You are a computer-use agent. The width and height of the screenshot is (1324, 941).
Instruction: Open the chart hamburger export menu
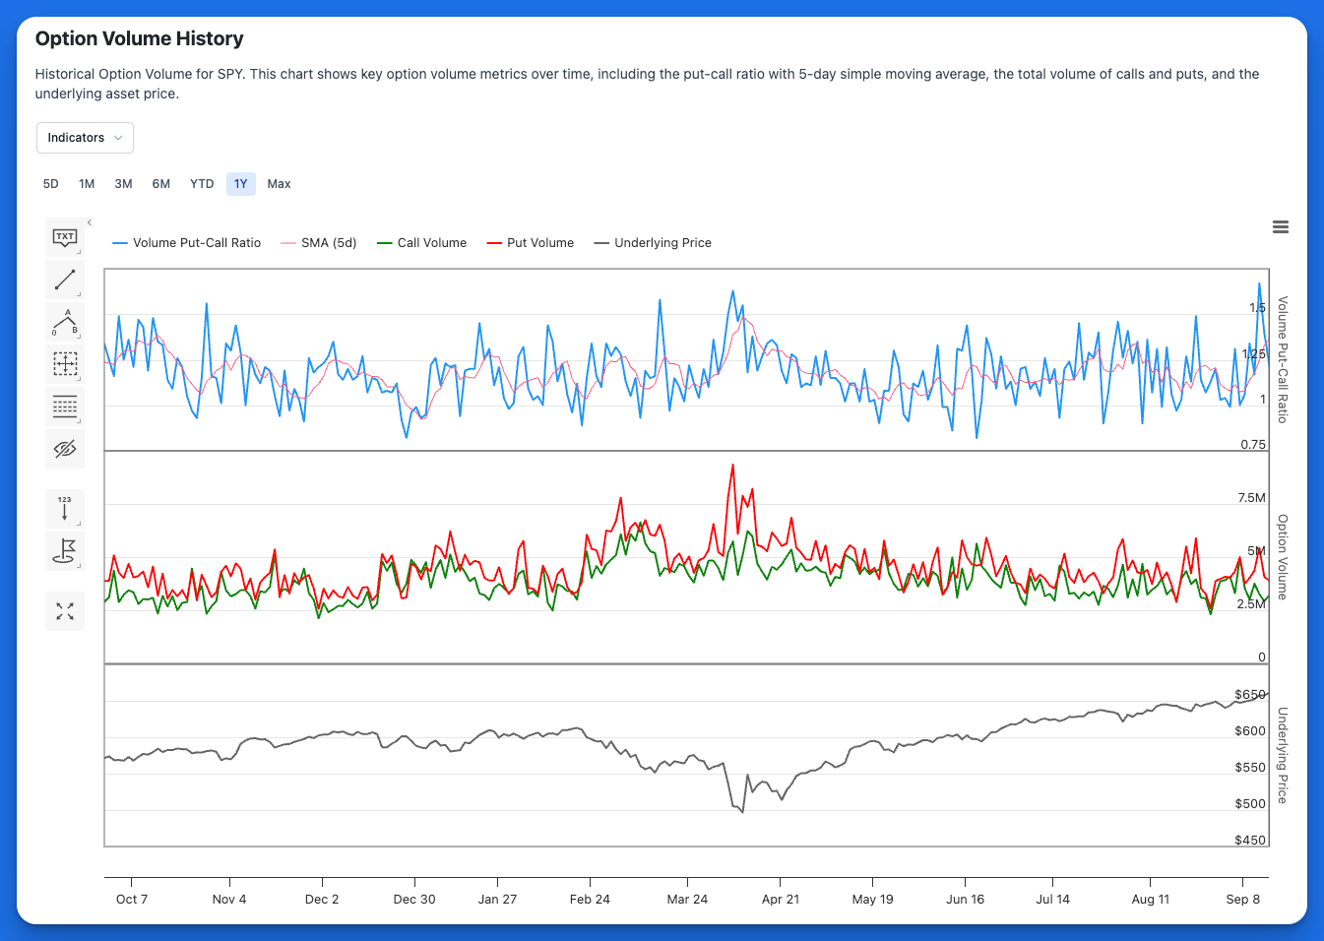point(1281,227)
